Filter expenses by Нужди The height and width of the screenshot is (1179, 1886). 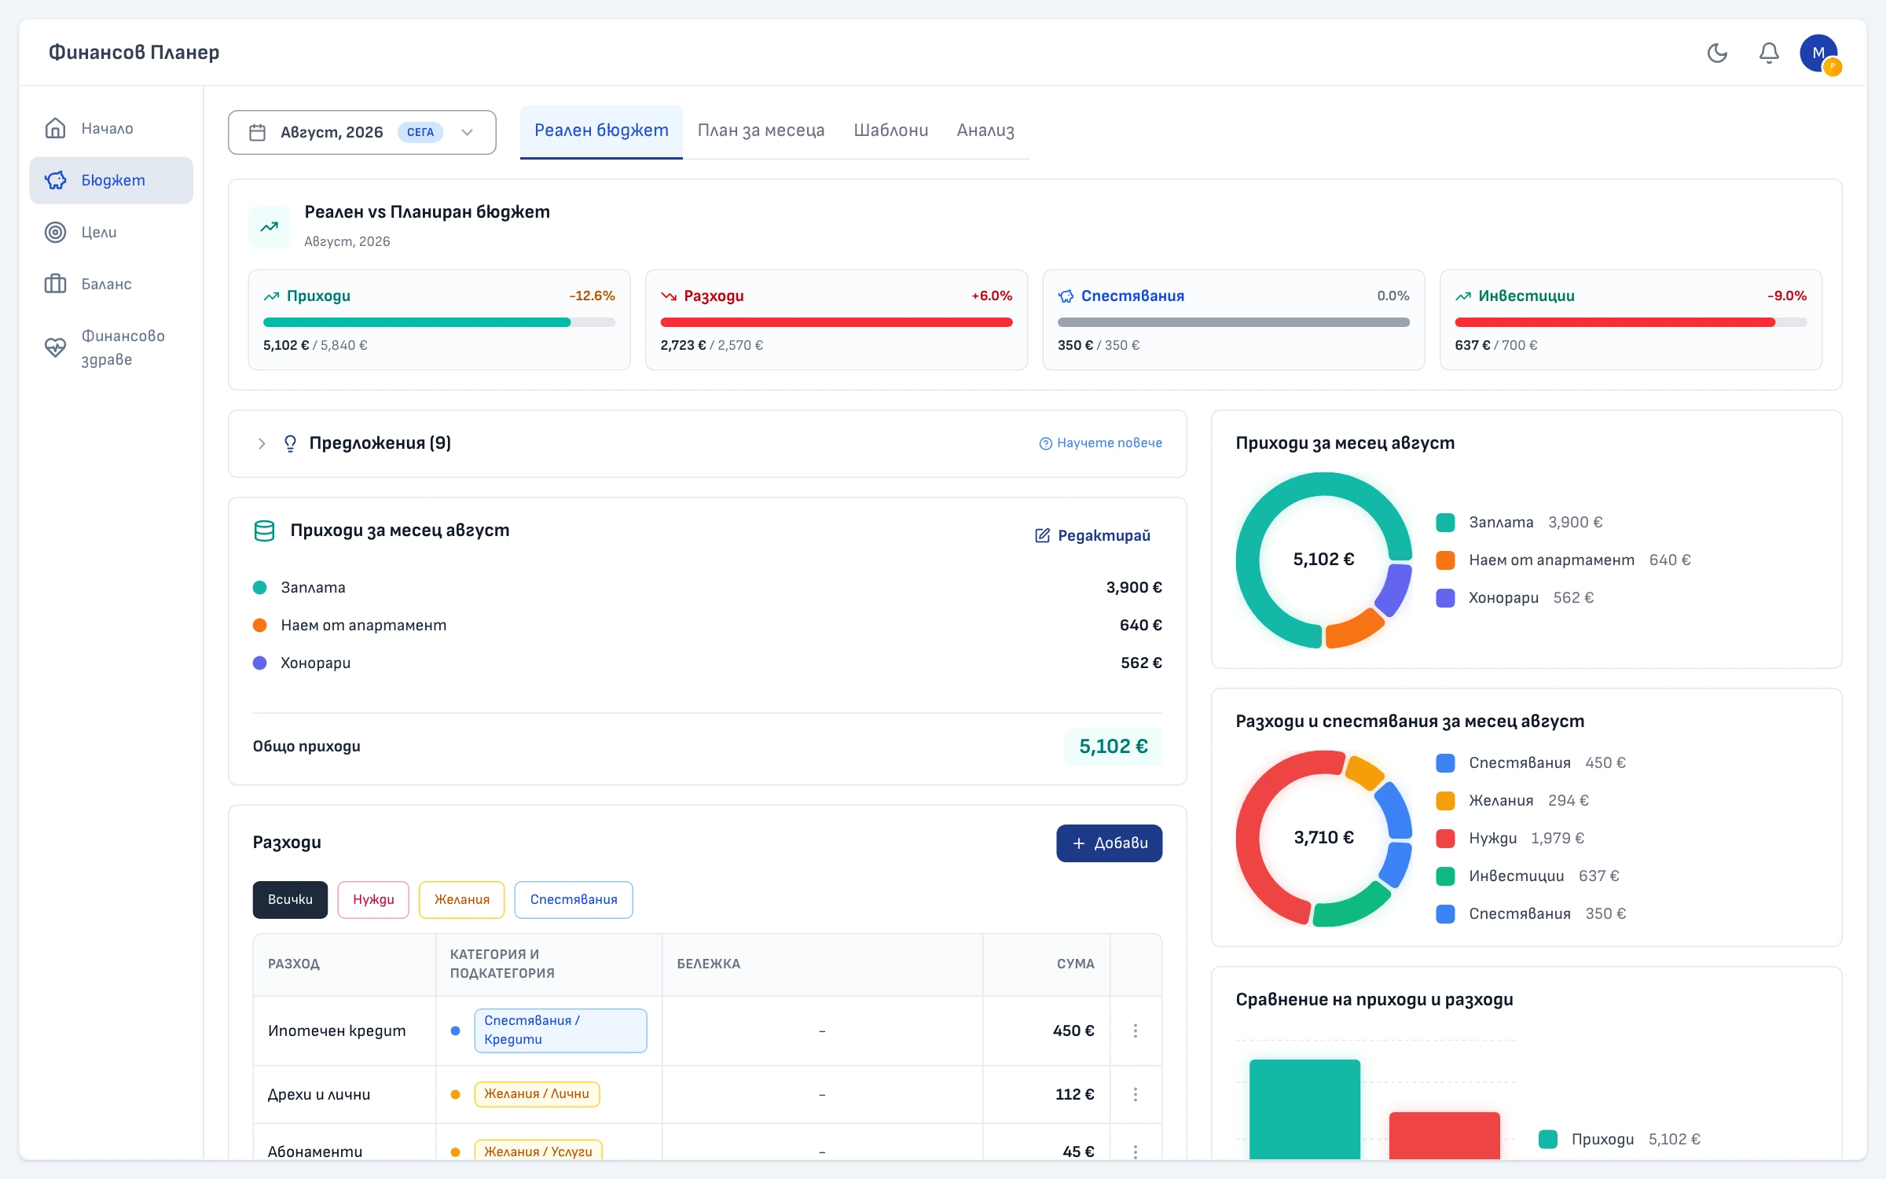pyautogui.click(x=373, y=899)
